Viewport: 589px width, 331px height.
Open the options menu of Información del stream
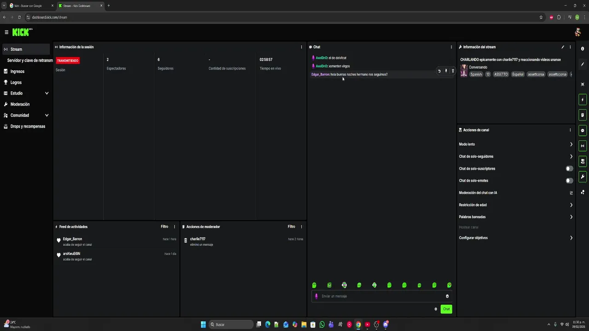[x=570, y=47]
